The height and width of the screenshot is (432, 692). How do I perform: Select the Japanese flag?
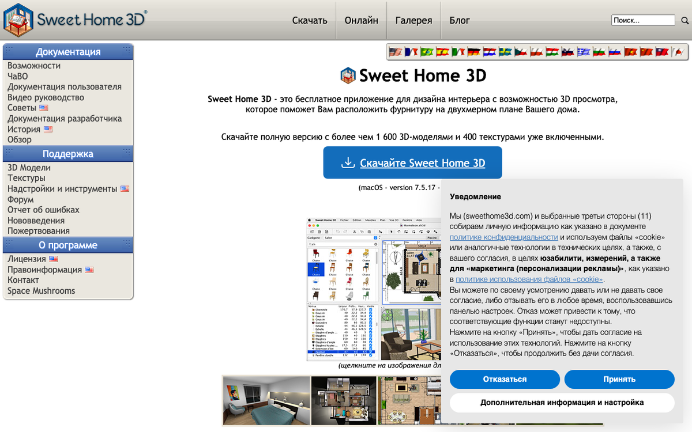pos(678,52)
